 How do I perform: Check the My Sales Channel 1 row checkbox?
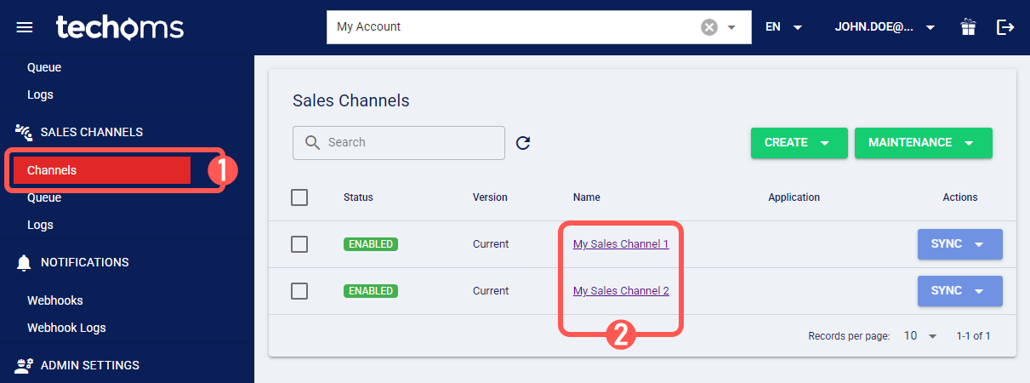[x=299, y=244]
